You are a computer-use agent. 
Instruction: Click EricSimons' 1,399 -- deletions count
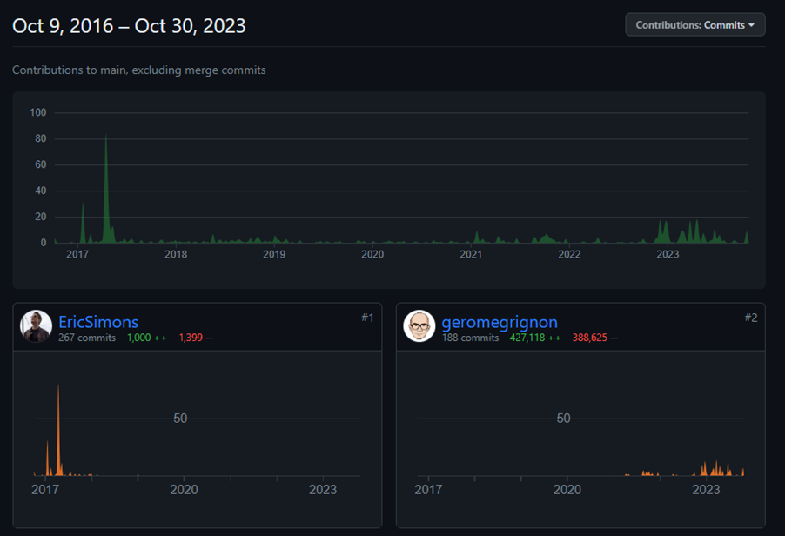click(x=196, y=338)
